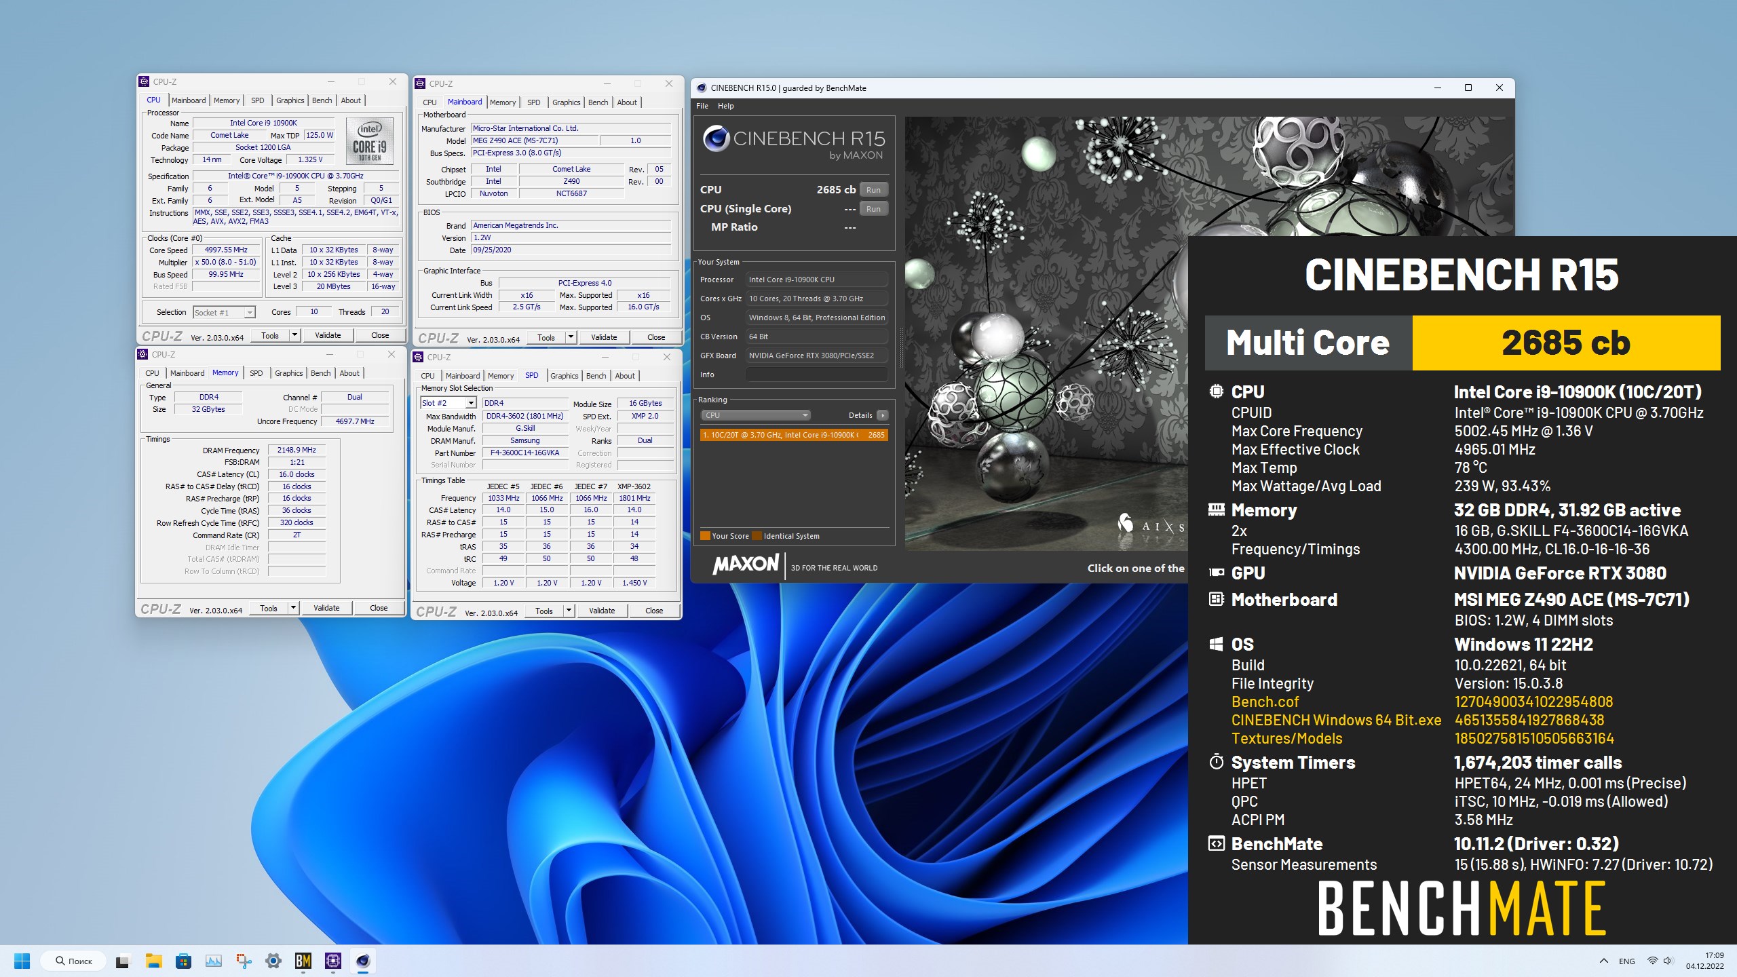Viewport: 1737px width, 977px height.
Task: Click the Cinebench window title icon
Action: tap(702, 88)
